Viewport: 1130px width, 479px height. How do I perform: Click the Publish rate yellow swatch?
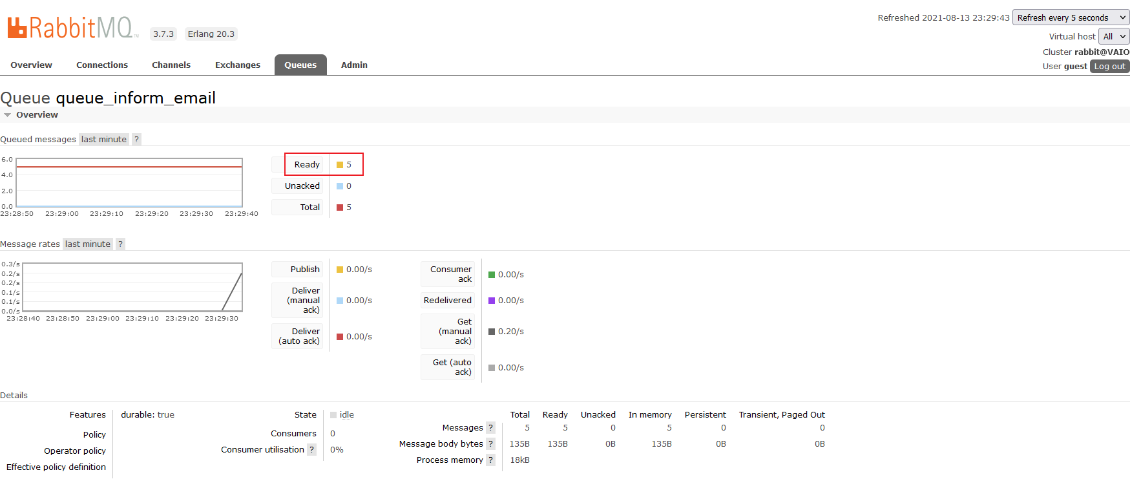(340, 270)
